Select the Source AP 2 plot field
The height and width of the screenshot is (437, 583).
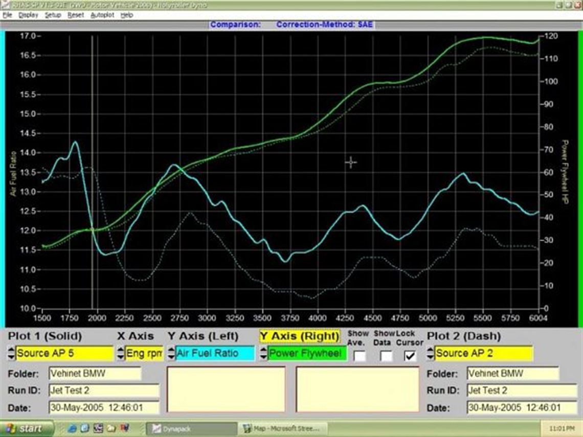tap(484, 353)
